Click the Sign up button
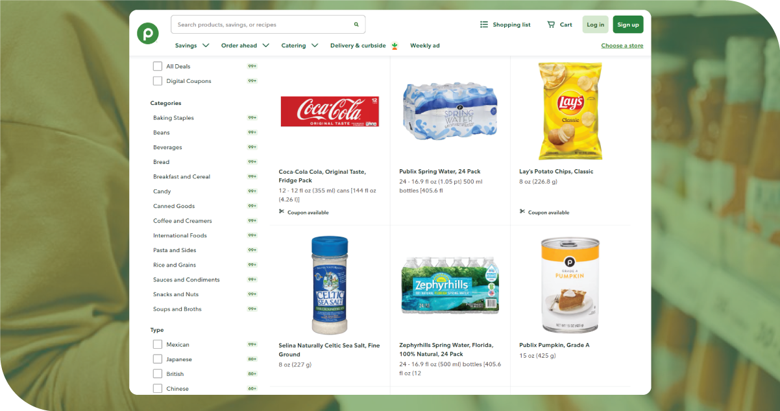 pyautogui.click(x=628, y=25)
